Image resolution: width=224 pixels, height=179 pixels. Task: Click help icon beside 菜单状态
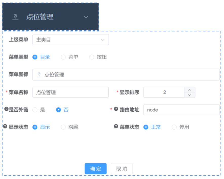[116, 126]
